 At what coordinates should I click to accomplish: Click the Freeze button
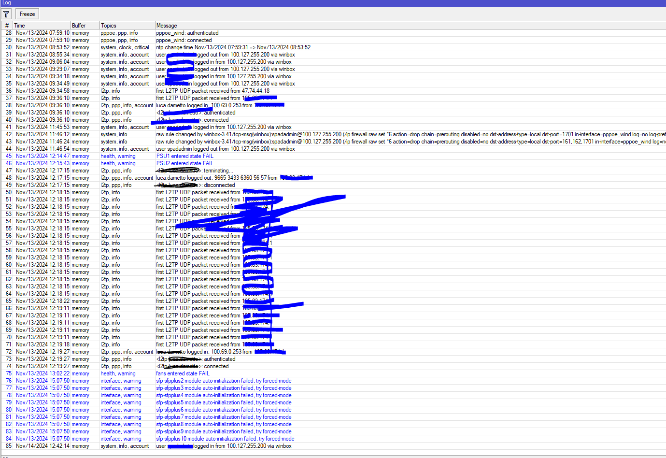(x=27, y=14)
